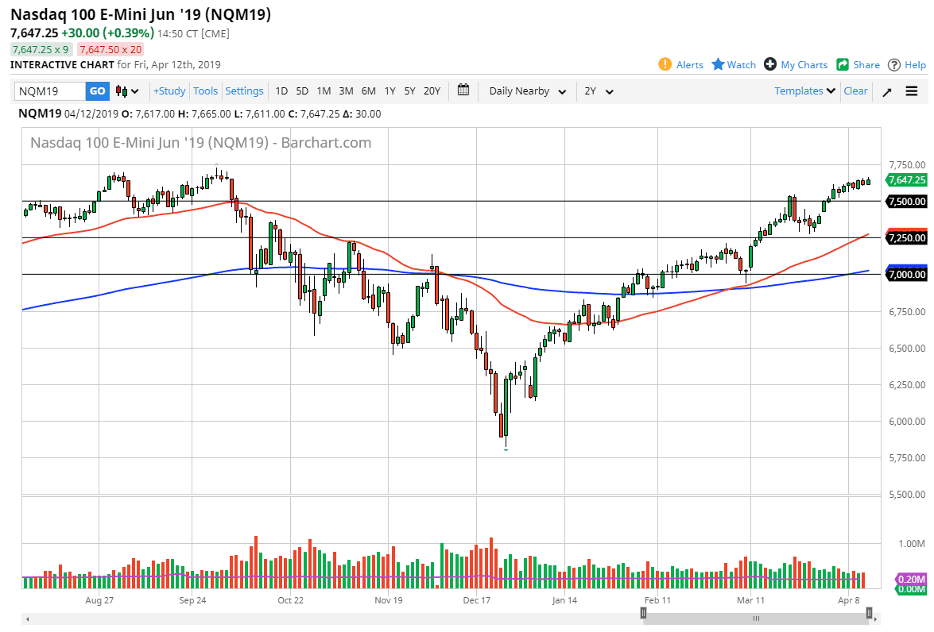
Task: Click the GO button
Action: pos(97,91)
